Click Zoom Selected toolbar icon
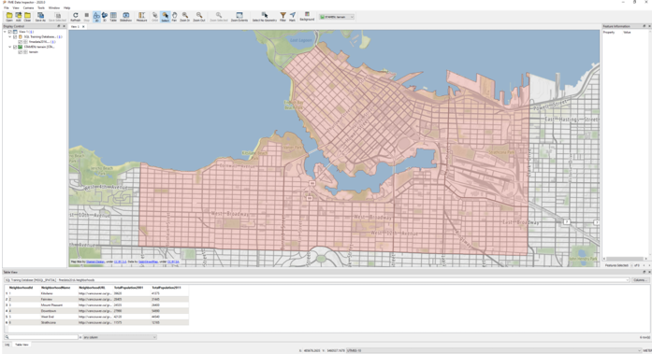This screenshot has width=652, height=354. pos(219,17)
